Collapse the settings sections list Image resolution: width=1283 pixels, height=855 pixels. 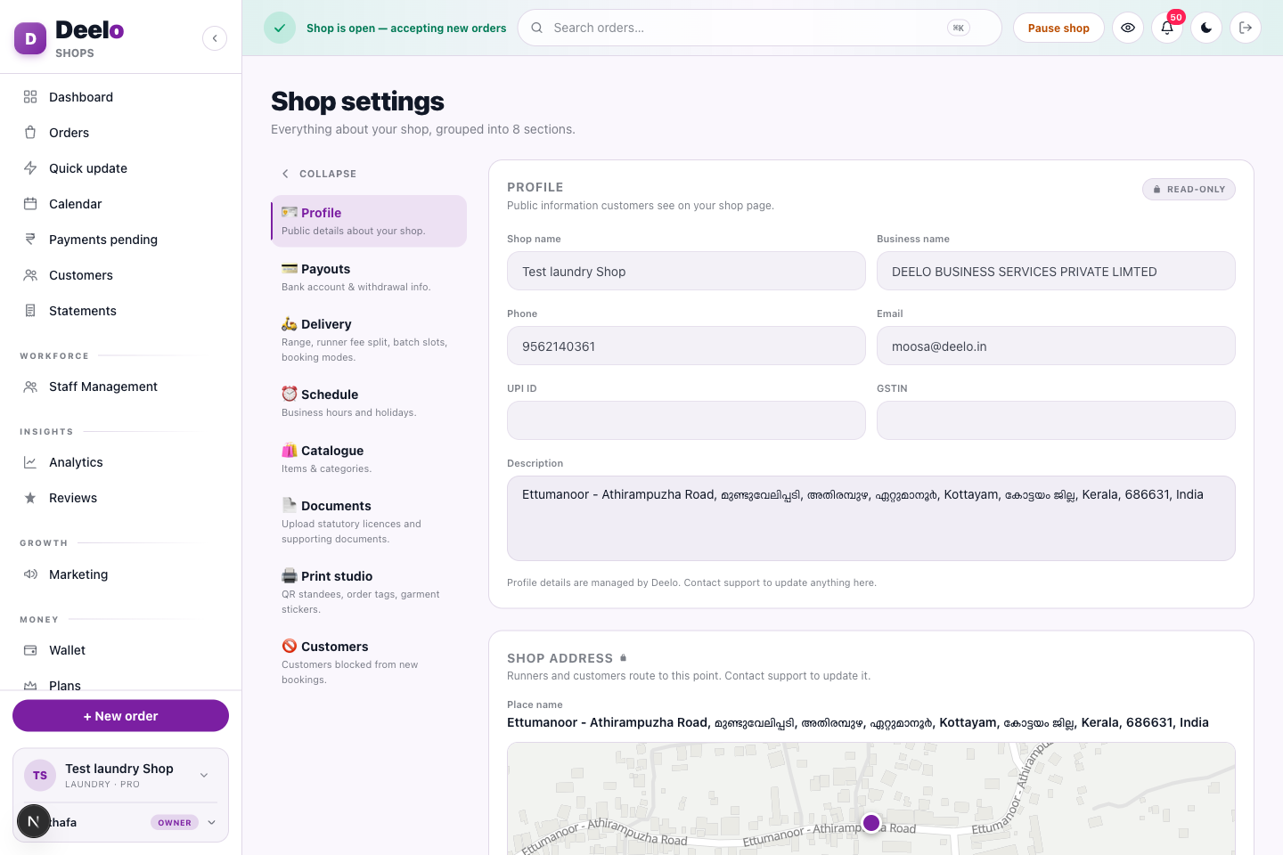[x=319, y=174]
